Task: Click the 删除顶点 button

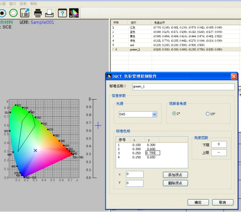Action: coord(175,183)
